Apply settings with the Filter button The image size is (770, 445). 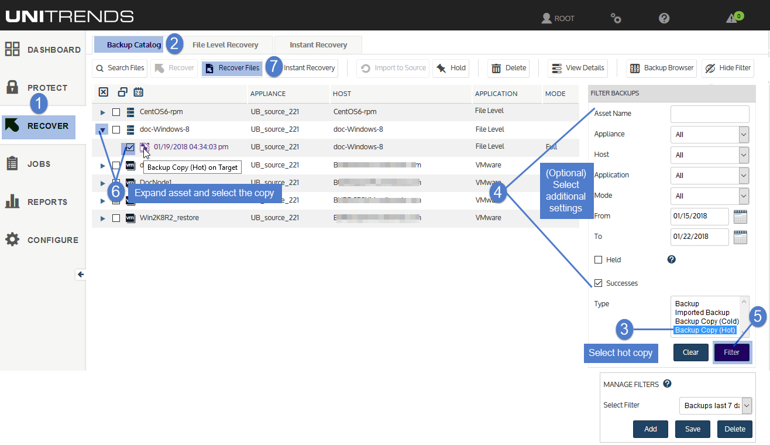point(731,352)
